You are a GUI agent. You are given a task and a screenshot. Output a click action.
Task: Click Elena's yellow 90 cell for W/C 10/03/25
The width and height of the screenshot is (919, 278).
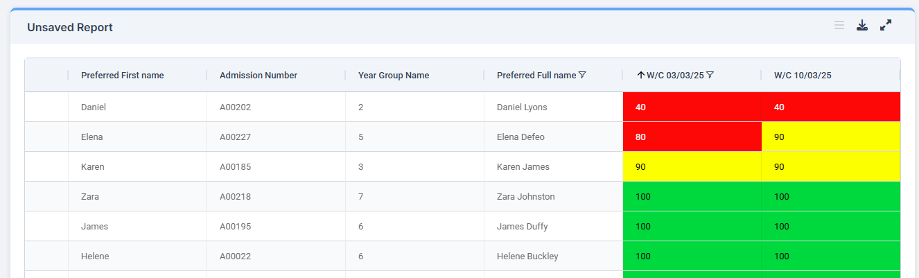pos(830,137)
